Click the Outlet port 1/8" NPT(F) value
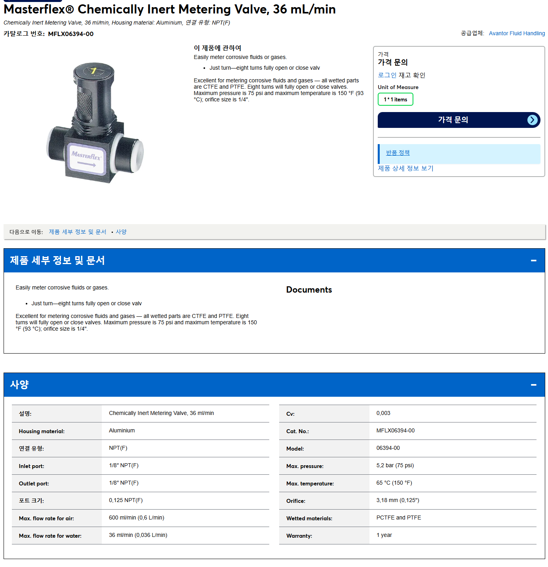Viewport: 548px width, 567px height. coord(124,483)
